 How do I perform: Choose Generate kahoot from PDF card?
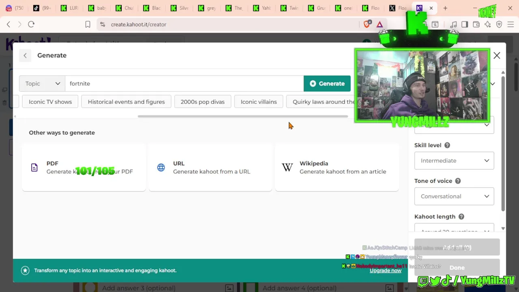[84, 167]
